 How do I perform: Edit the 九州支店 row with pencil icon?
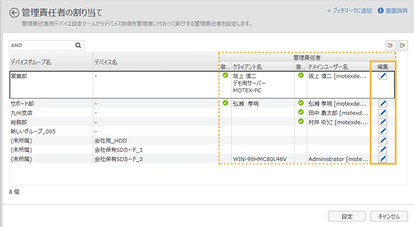pos(383,113)
